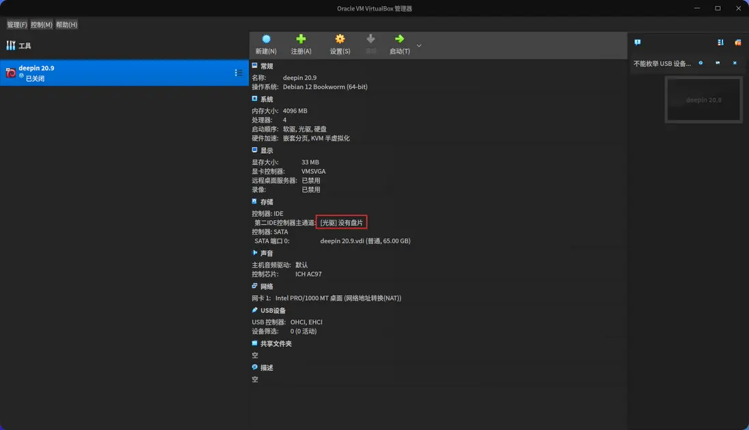Click the 描述 section icon
749x430 pixels.
click(254, 367)
